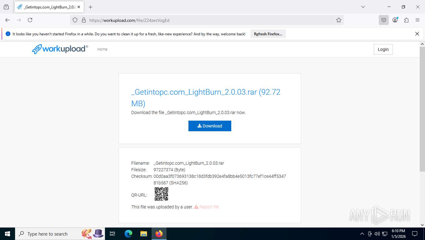Click the page vertical scrollbar
The image size is (425, 240).
click(x=422, y=109)
